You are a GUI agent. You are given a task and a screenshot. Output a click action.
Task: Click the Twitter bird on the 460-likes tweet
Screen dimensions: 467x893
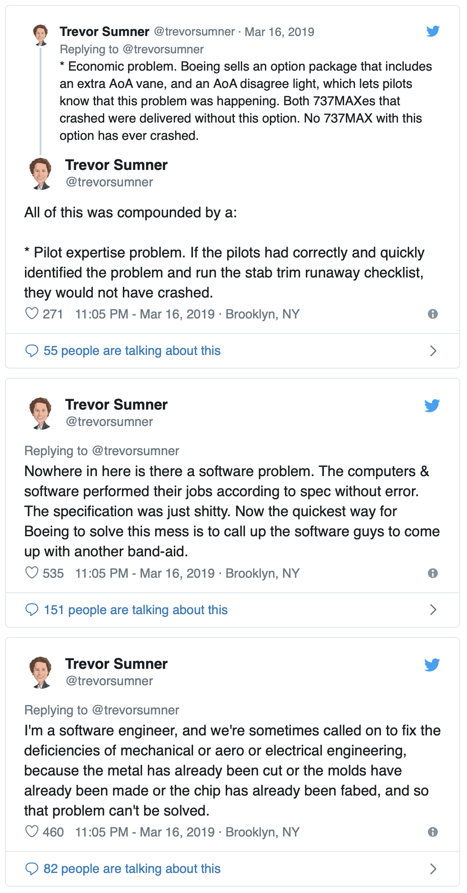coord(432,664)
